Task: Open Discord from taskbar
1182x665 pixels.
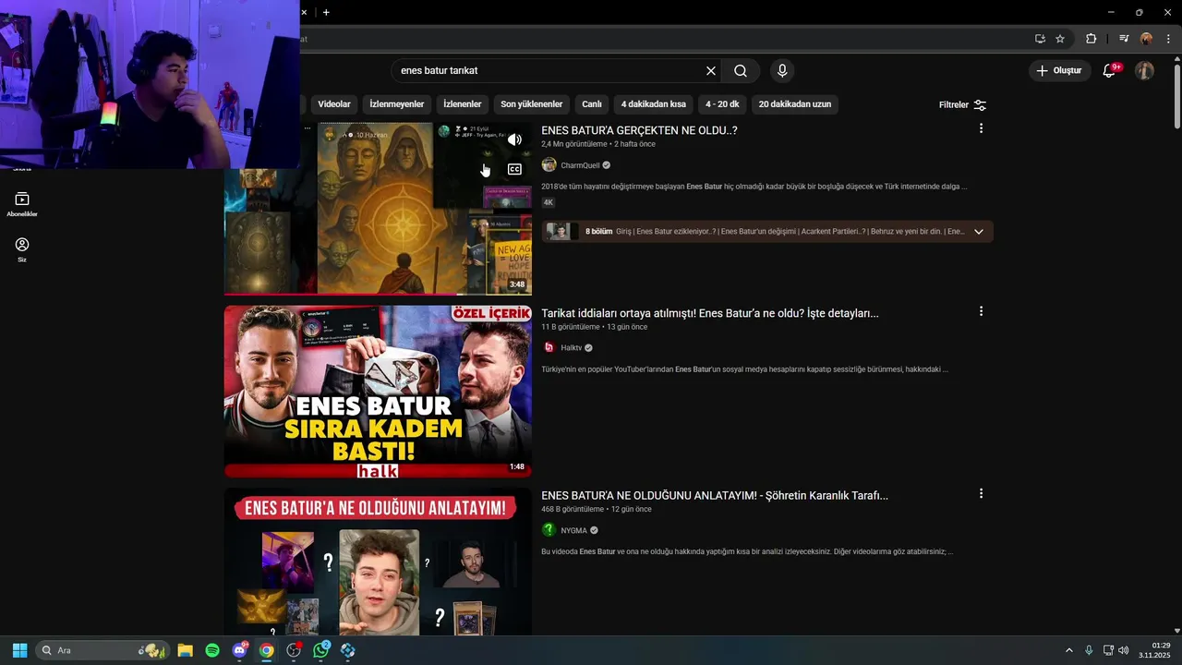Action: [x=240, y=650]
